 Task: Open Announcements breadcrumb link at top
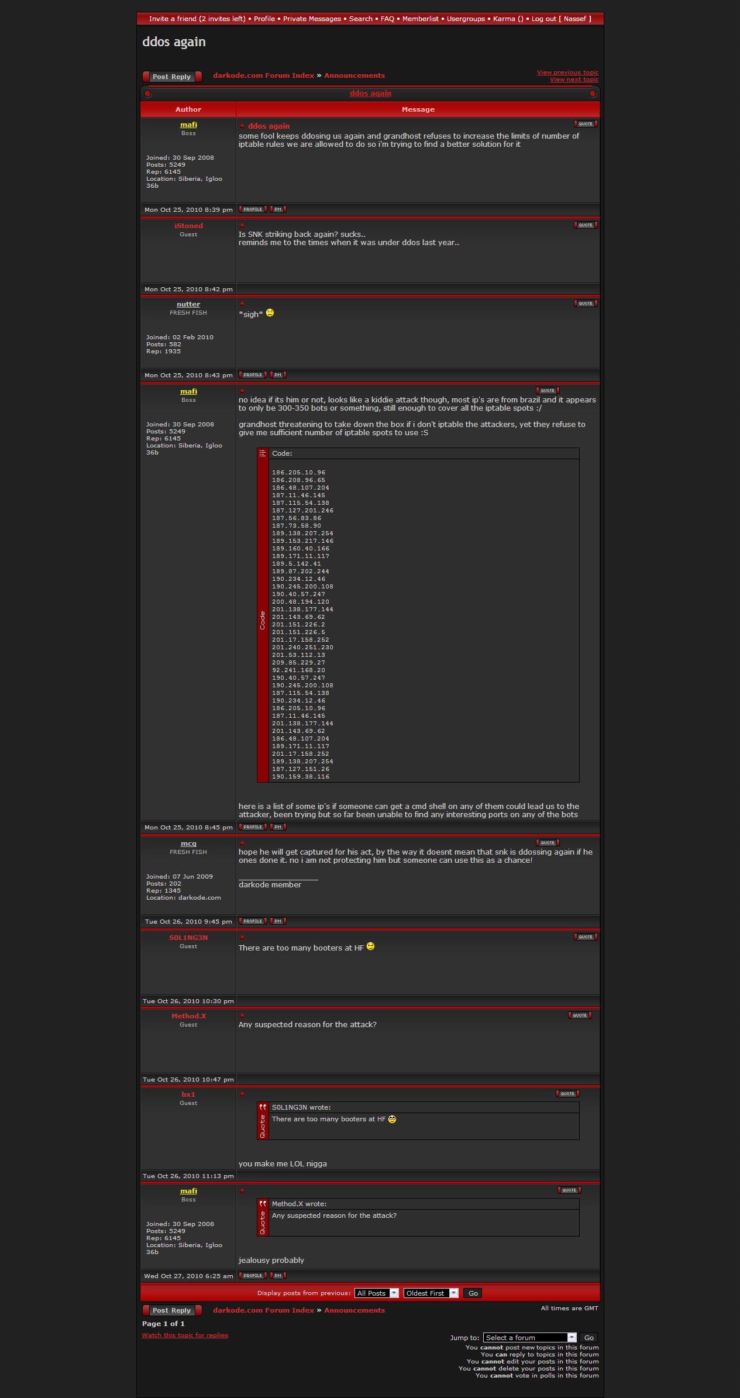[354, 75]
